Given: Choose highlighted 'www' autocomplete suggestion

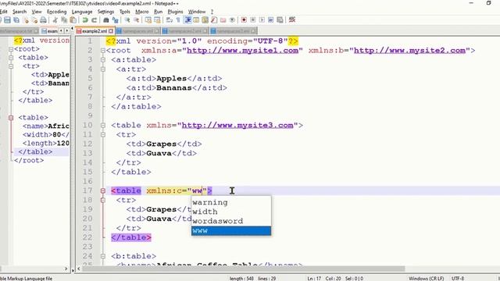Looking at the screenshot, I should [231, 231].
